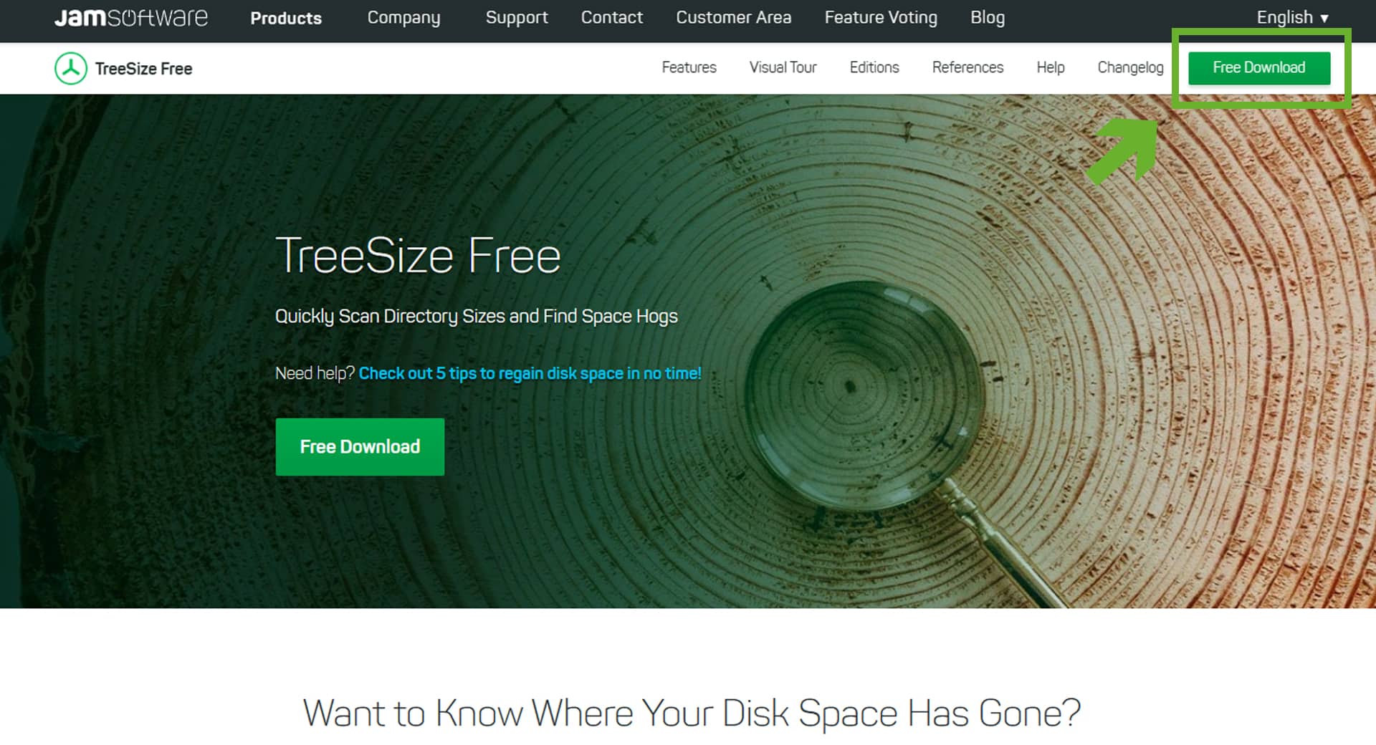Open the English language dropdown
Image resolution: width=1376 pixels, height=745 pixels.
coord(1292,17)
